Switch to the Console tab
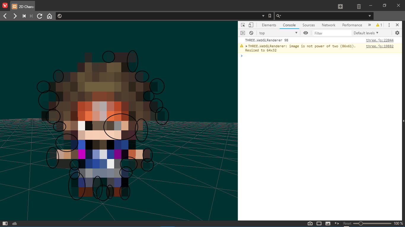Screen dimensions: 405x227 click(289, 25)
